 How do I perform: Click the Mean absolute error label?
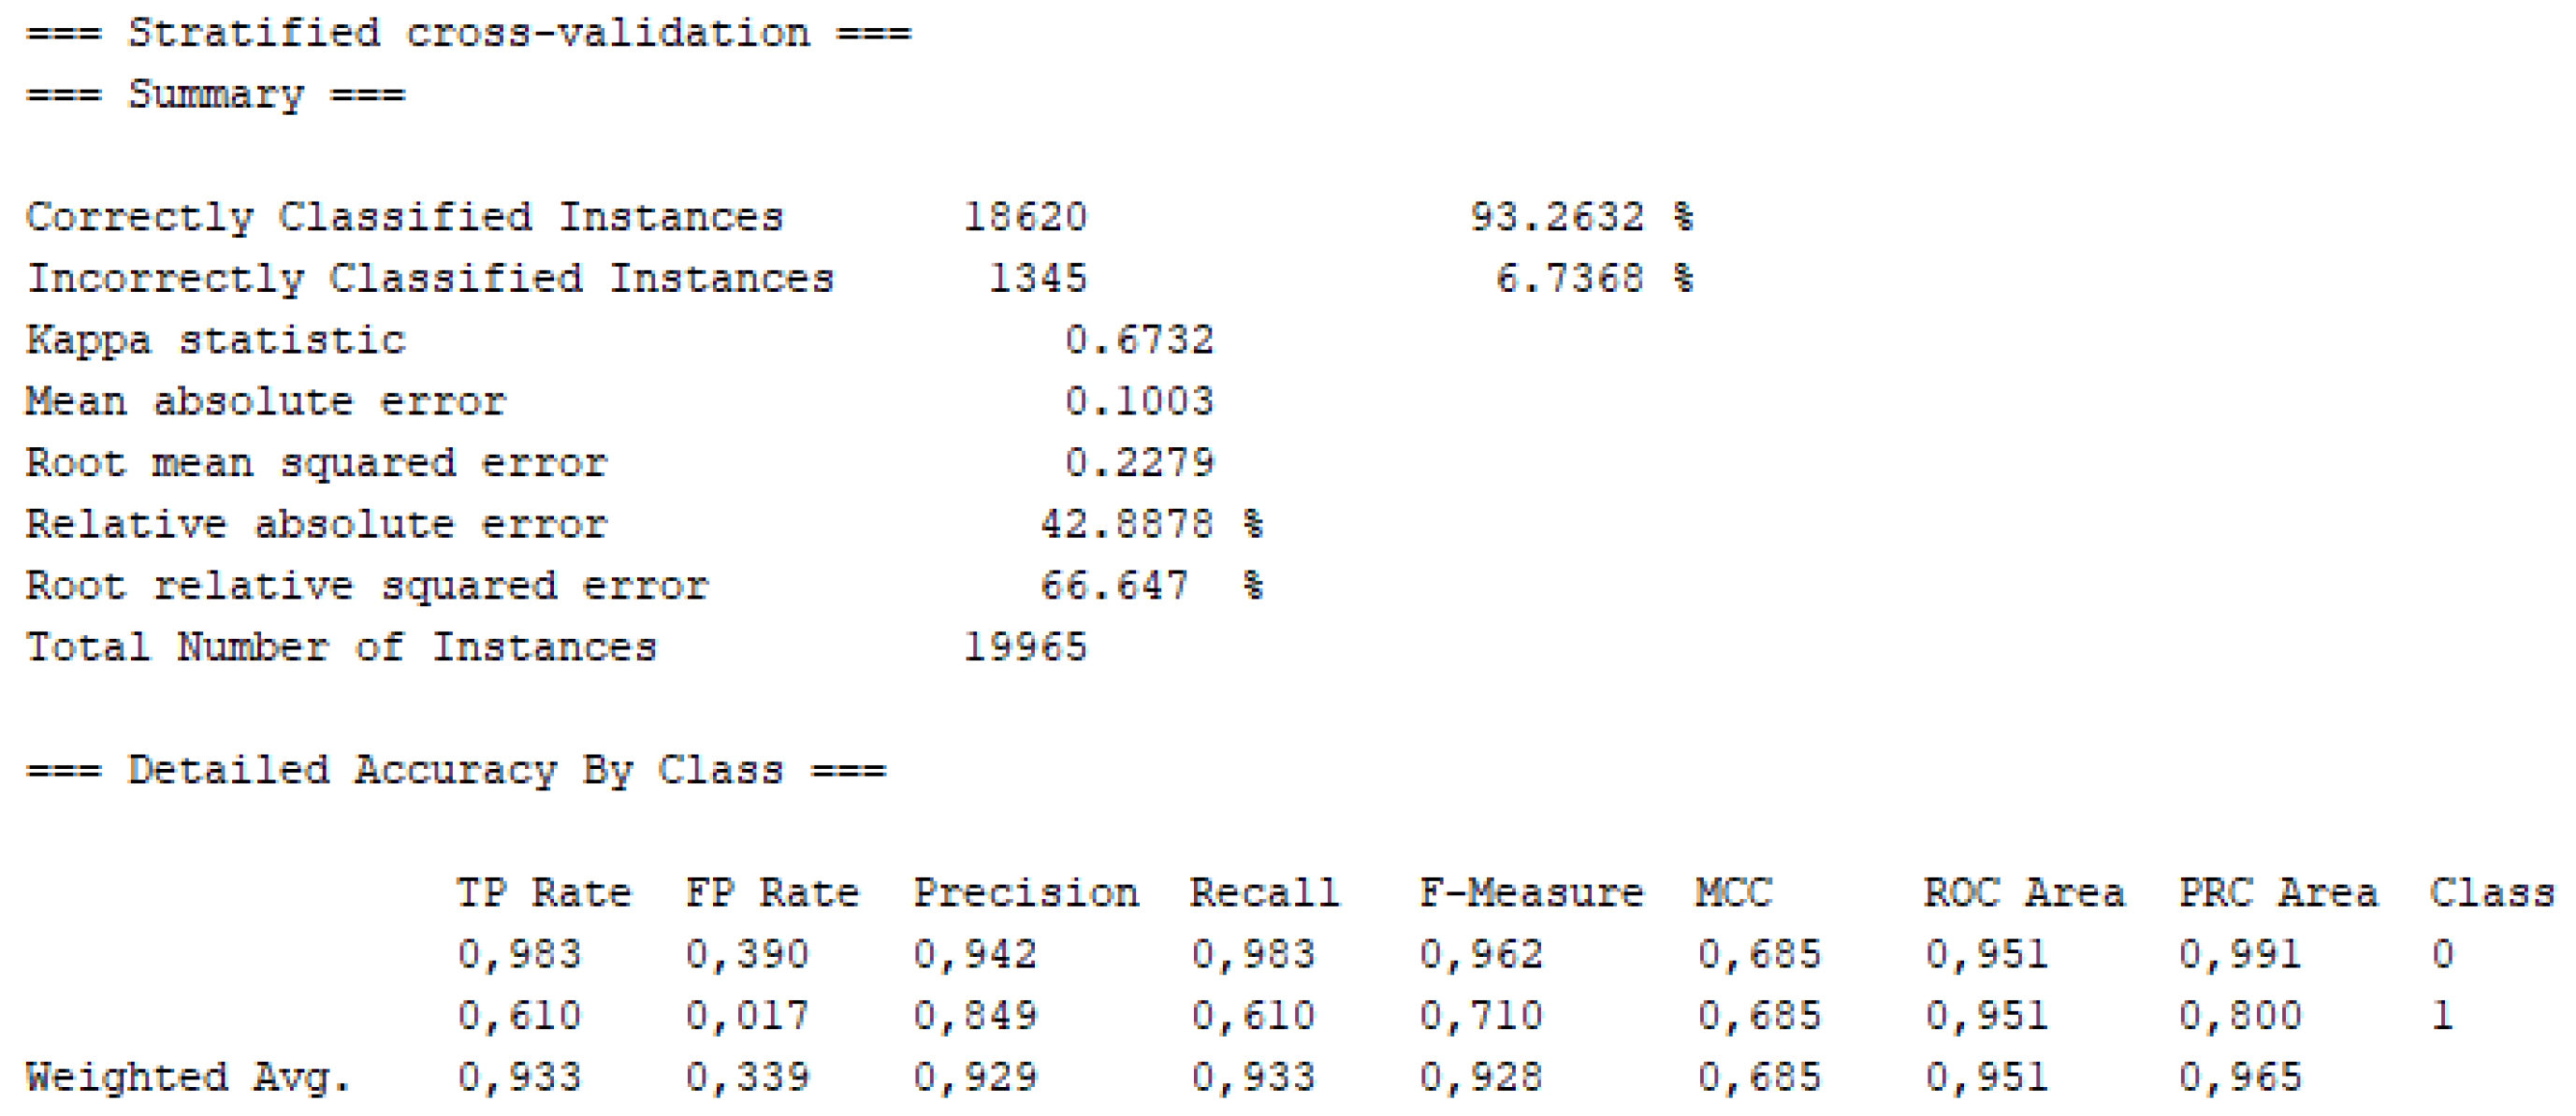266,402
